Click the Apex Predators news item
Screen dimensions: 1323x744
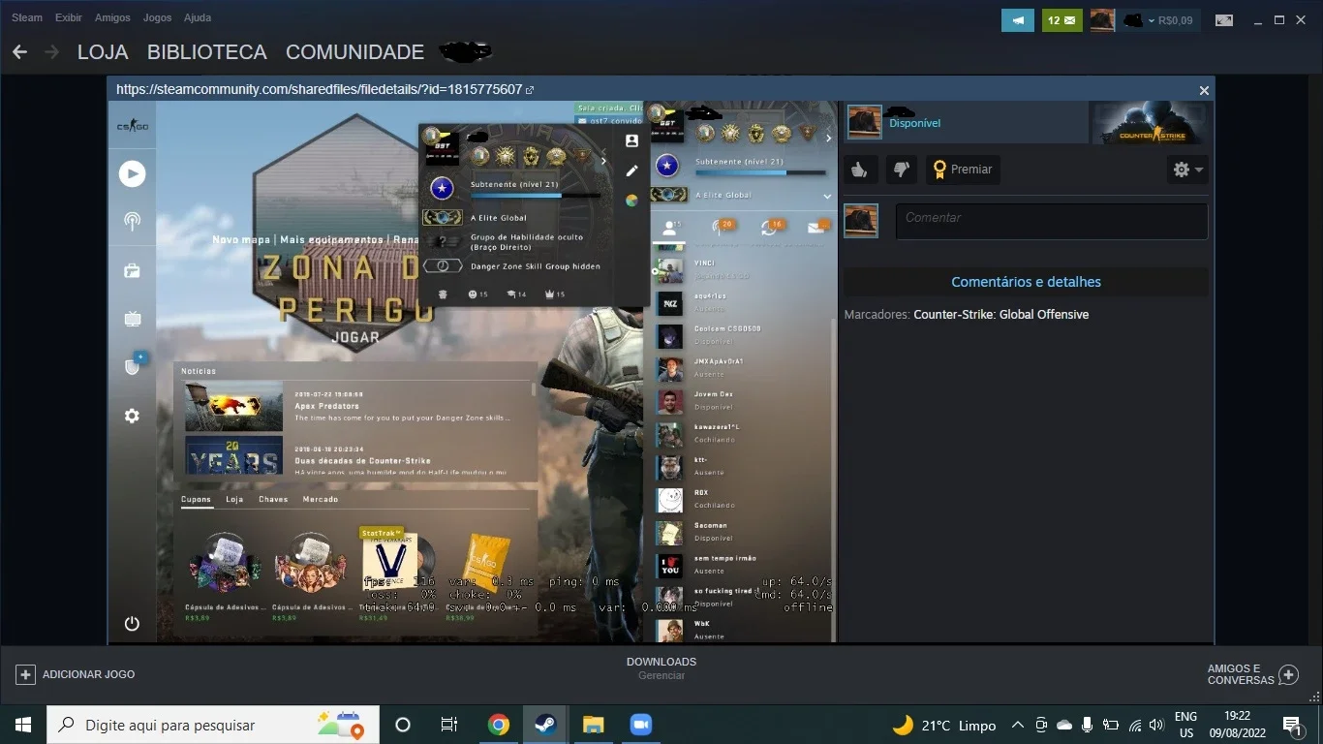(x=355, y=406)
